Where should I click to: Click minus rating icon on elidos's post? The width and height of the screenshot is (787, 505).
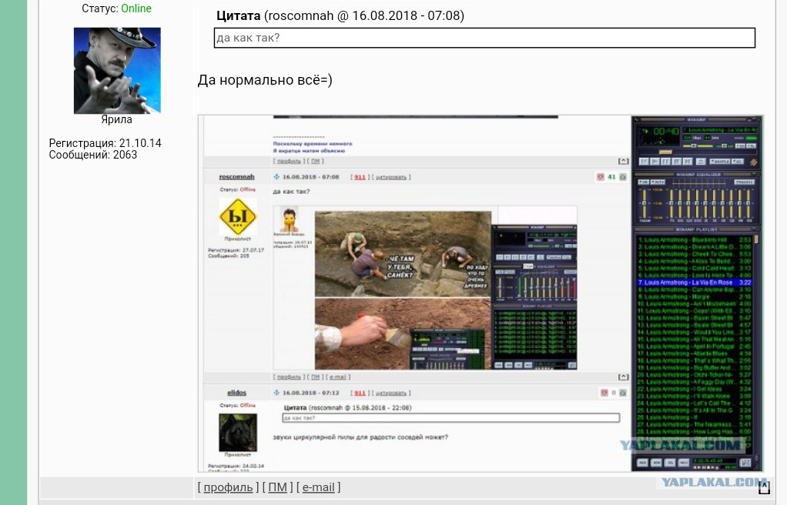604,393
